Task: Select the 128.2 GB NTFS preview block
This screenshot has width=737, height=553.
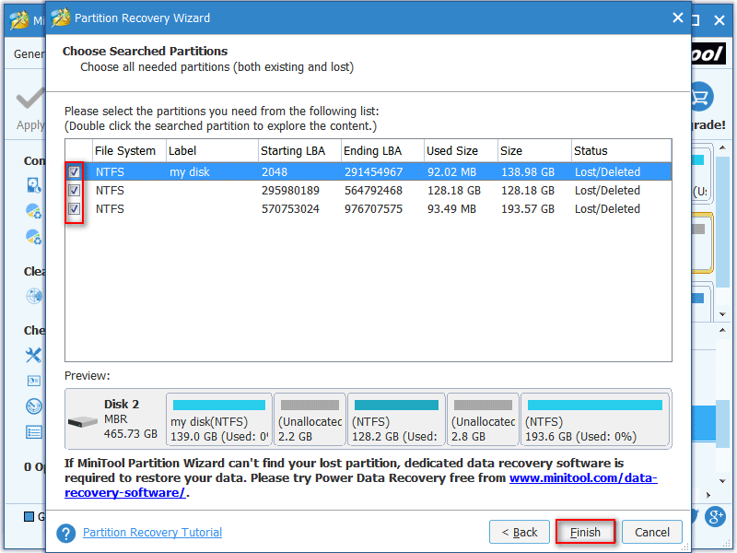Action: tap(396, 419)
